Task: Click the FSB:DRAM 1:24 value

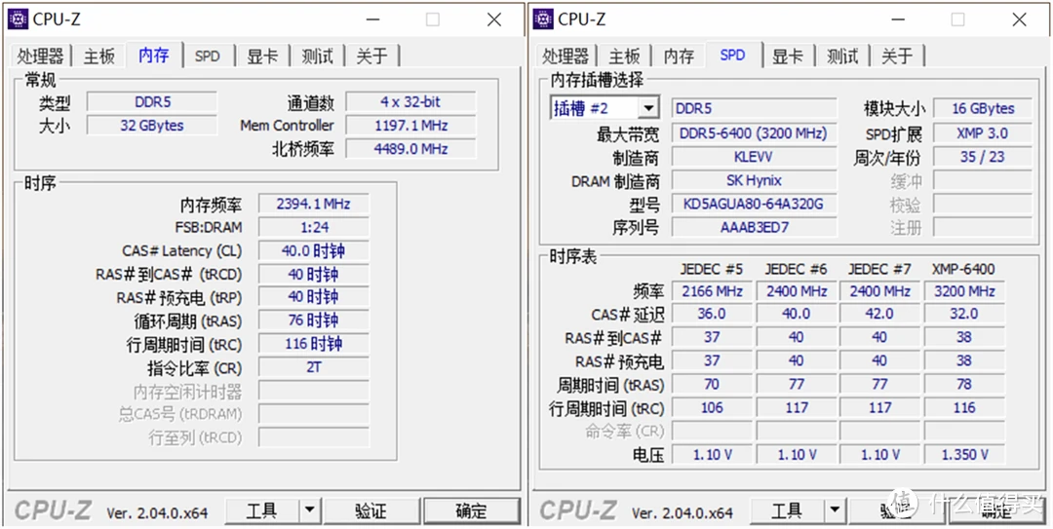Action: (314, 228)
